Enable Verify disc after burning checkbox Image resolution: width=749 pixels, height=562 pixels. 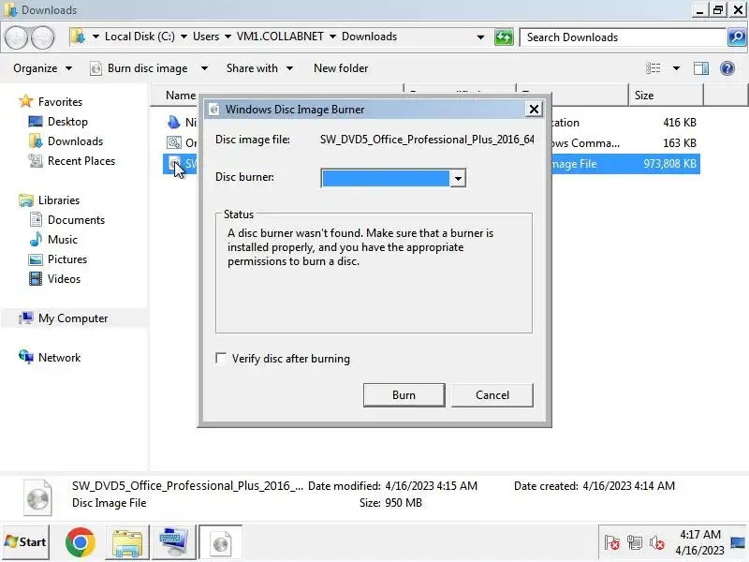[x=221, y=359]
